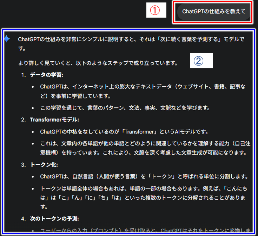258x236 pixels.
Task: Click the heading 'データの学習:'
Action: [x=47, y=75]
